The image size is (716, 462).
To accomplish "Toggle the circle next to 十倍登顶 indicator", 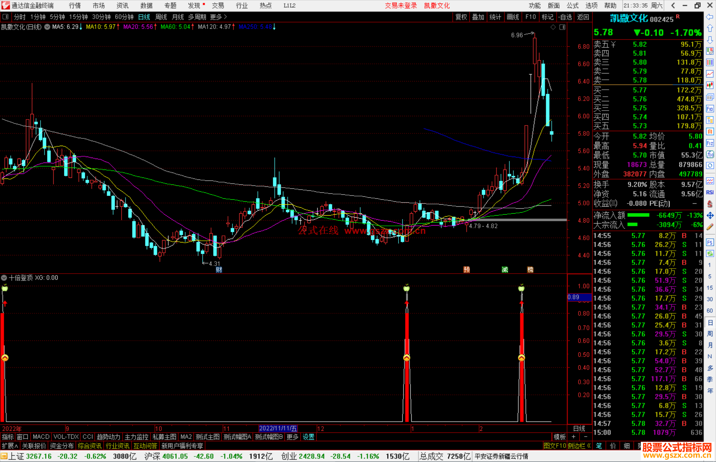I will [4, 278].
